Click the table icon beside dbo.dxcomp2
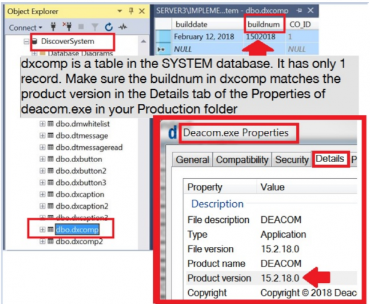Screen dimensions: 370x304 coord(50,241)
